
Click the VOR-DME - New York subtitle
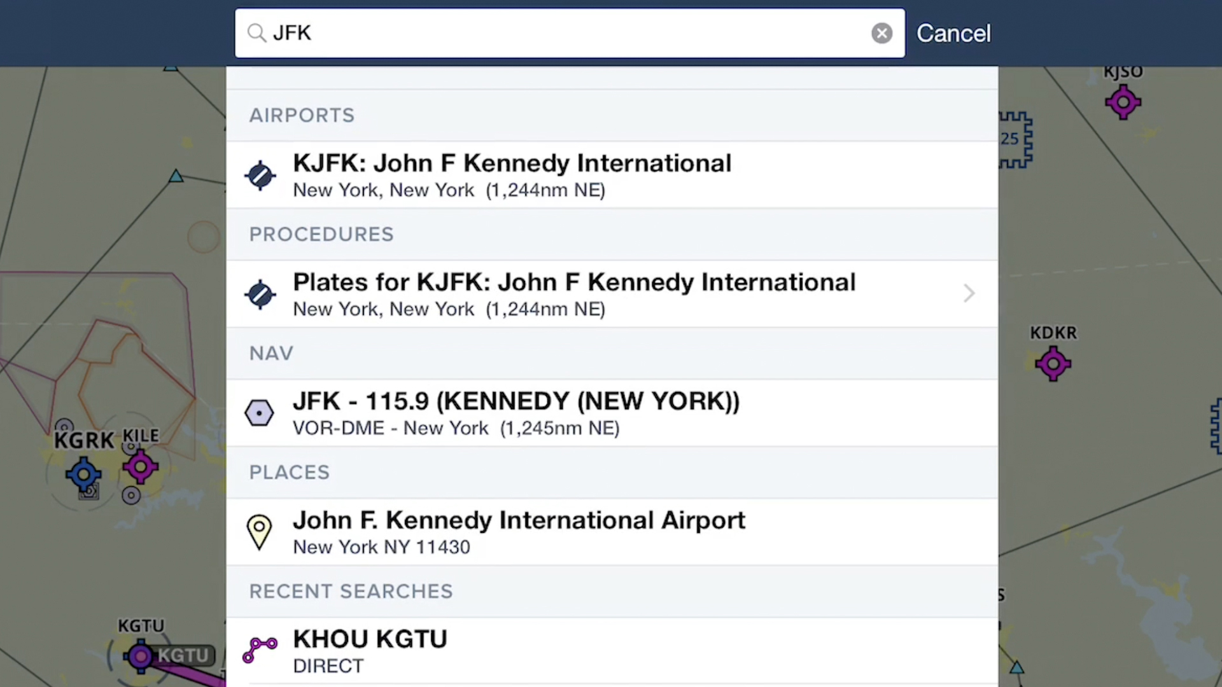[x=456, y=428]
